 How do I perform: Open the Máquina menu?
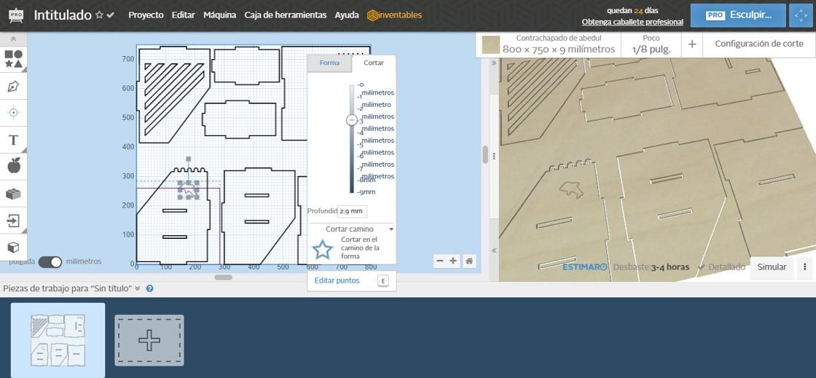219,15
